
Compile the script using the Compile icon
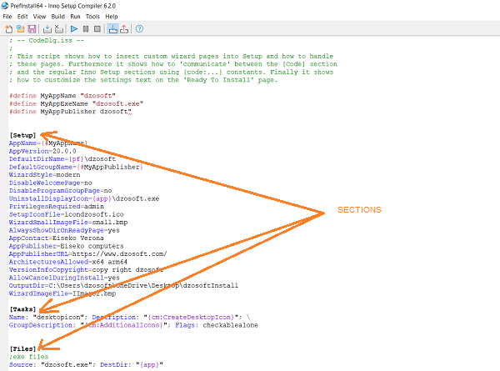tap(47, 29)
